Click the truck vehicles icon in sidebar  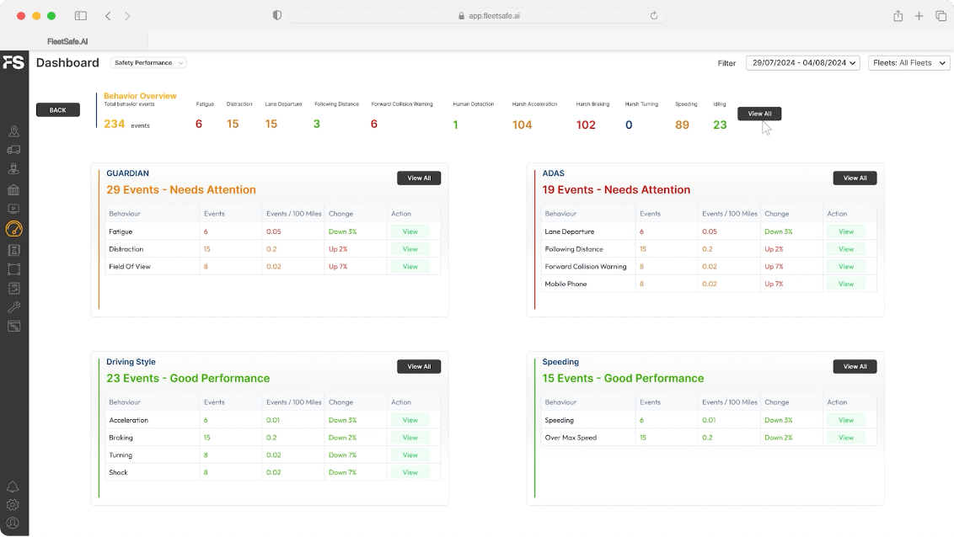(x=13, y=150)
